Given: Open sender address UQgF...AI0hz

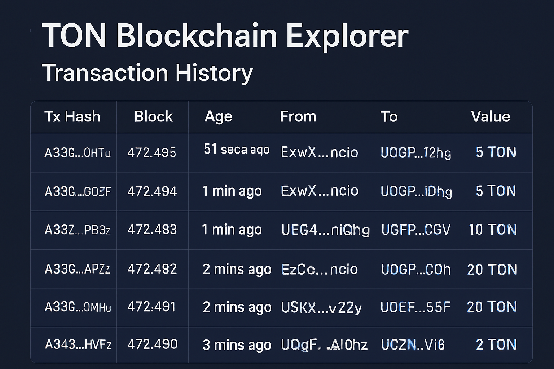Looking at the screenshot, I should click(324, 345).
